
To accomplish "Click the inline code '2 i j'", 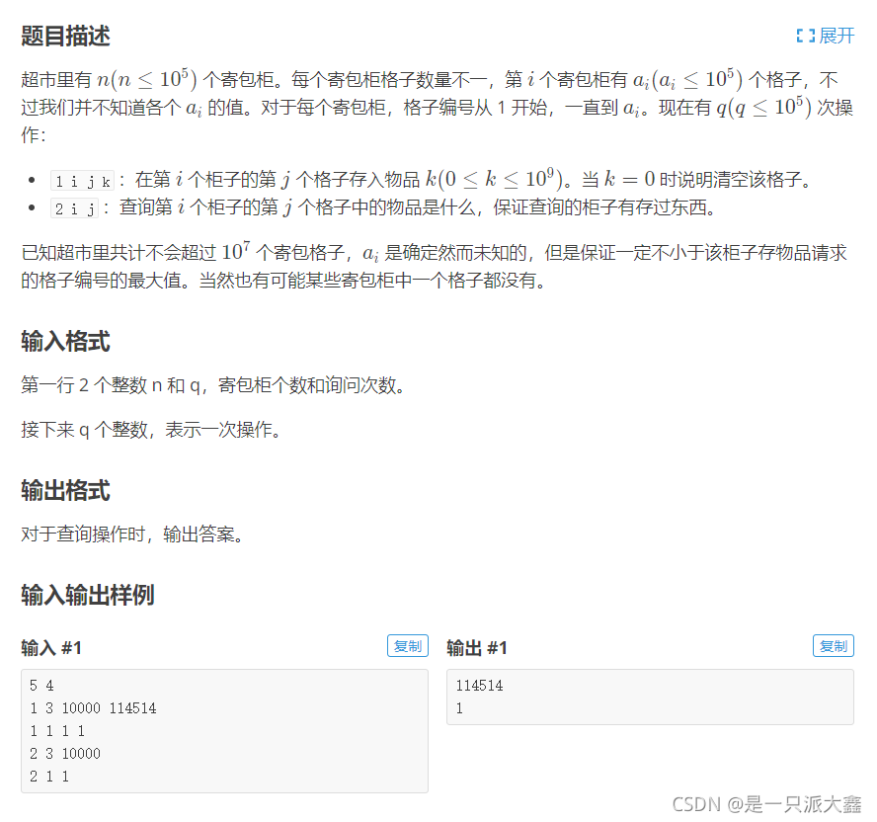I will (74, 208).
